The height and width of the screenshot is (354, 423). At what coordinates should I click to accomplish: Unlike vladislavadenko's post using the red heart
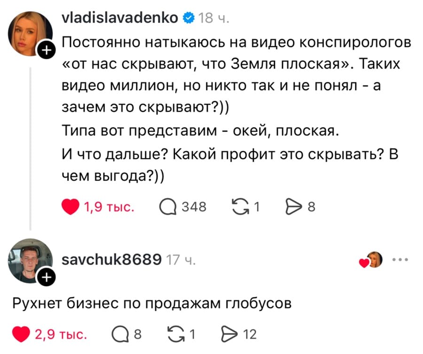click(x=70, y=205)
